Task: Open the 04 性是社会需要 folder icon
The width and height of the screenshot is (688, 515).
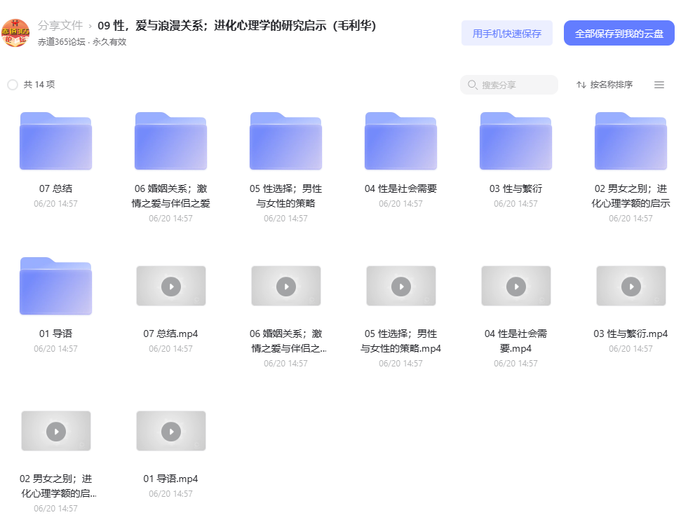Action: click(x=400, y=141)
